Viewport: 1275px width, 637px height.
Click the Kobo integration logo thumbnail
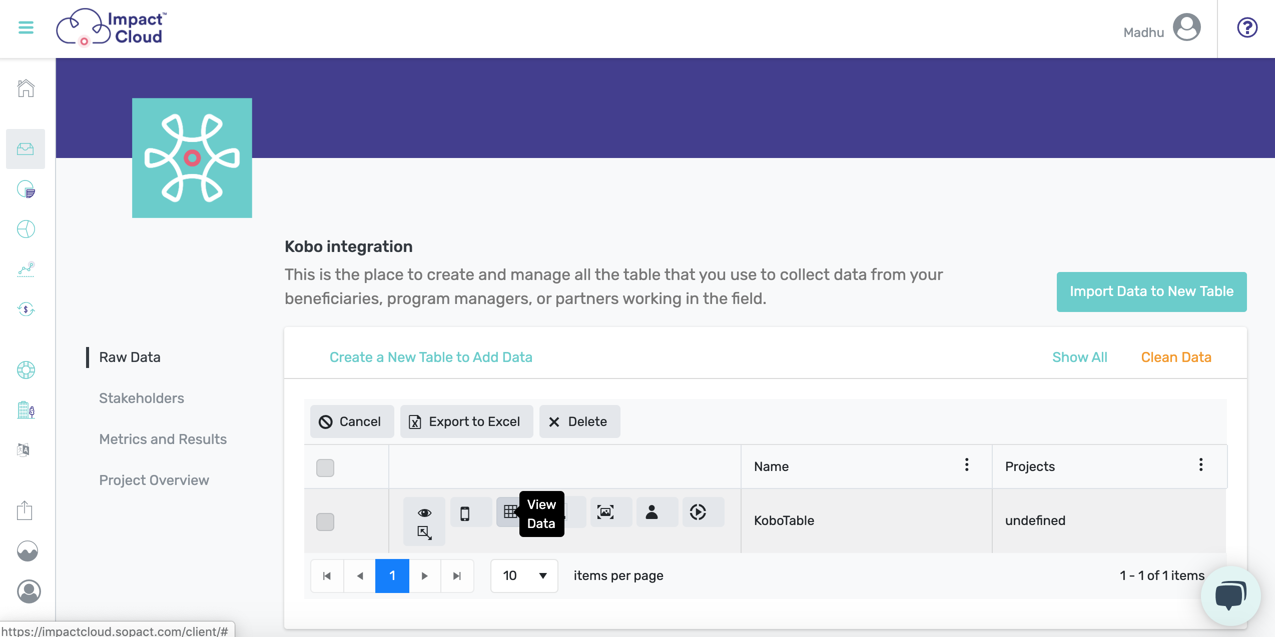[x=192, y=158]
